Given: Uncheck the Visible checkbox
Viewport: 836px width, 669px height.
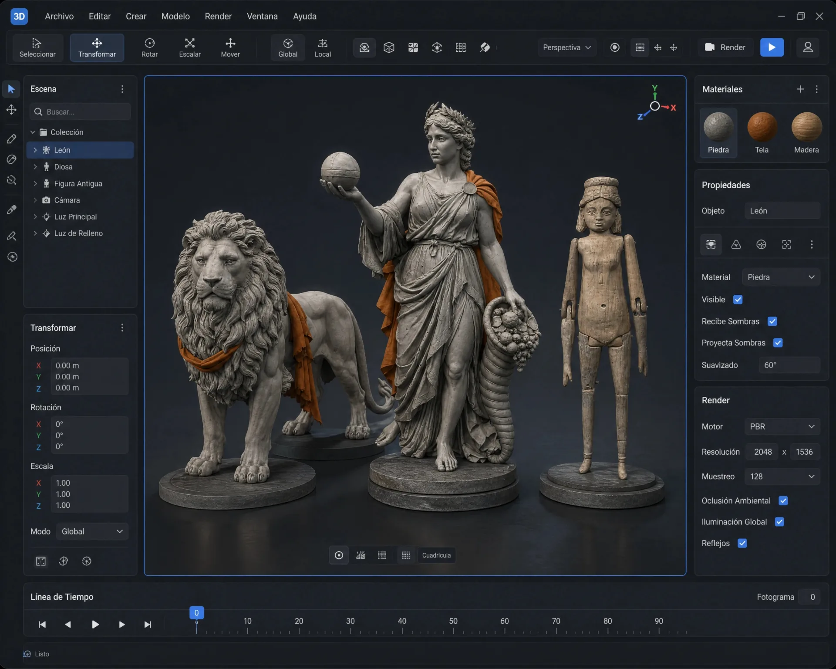Looking at the screenshot, I should tap(738, 300).
